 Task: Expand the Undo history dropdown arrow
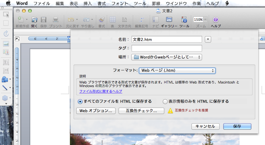point(77,20)
